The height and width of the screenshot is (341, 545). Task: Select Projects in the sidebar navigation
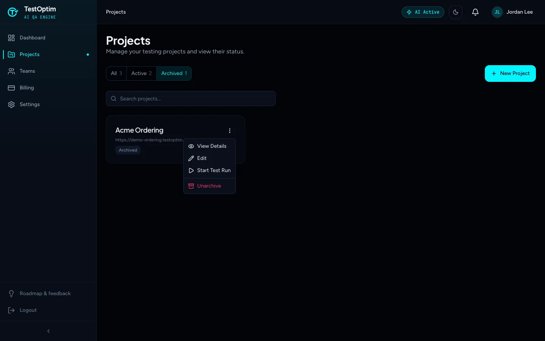click(x=48, y=55)
